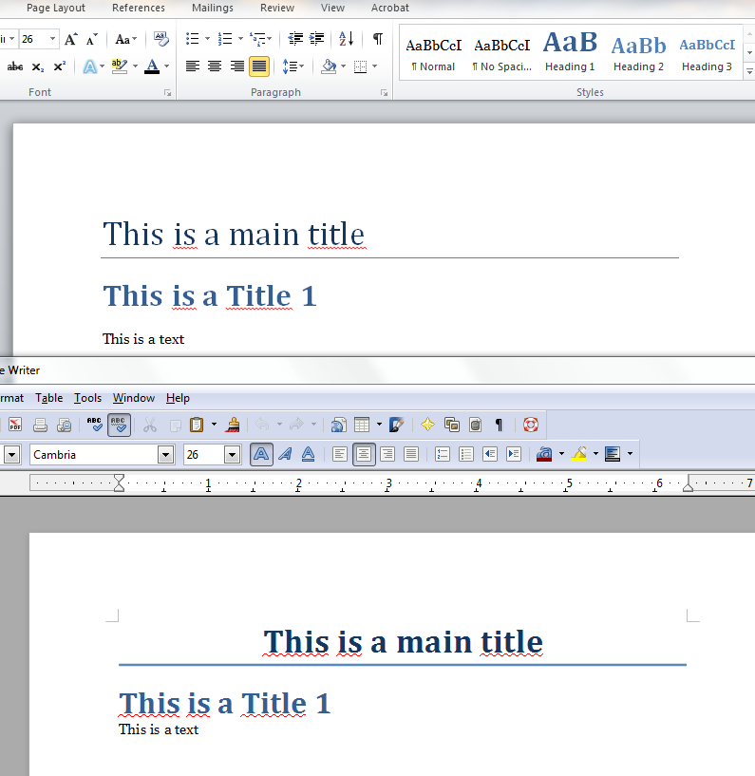Click Writer's yellow highlighting color button
Image resolution: width=755 pixels, height=776 pixels.
[579, 454]
